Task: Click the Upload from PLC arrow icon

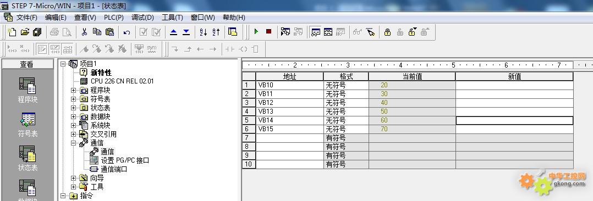Action: pyautogui.click(x=174, y=32)
